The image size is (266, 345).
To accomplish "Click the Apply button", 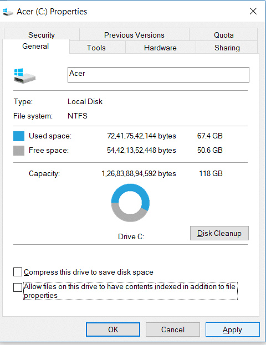I will point(233,329).
